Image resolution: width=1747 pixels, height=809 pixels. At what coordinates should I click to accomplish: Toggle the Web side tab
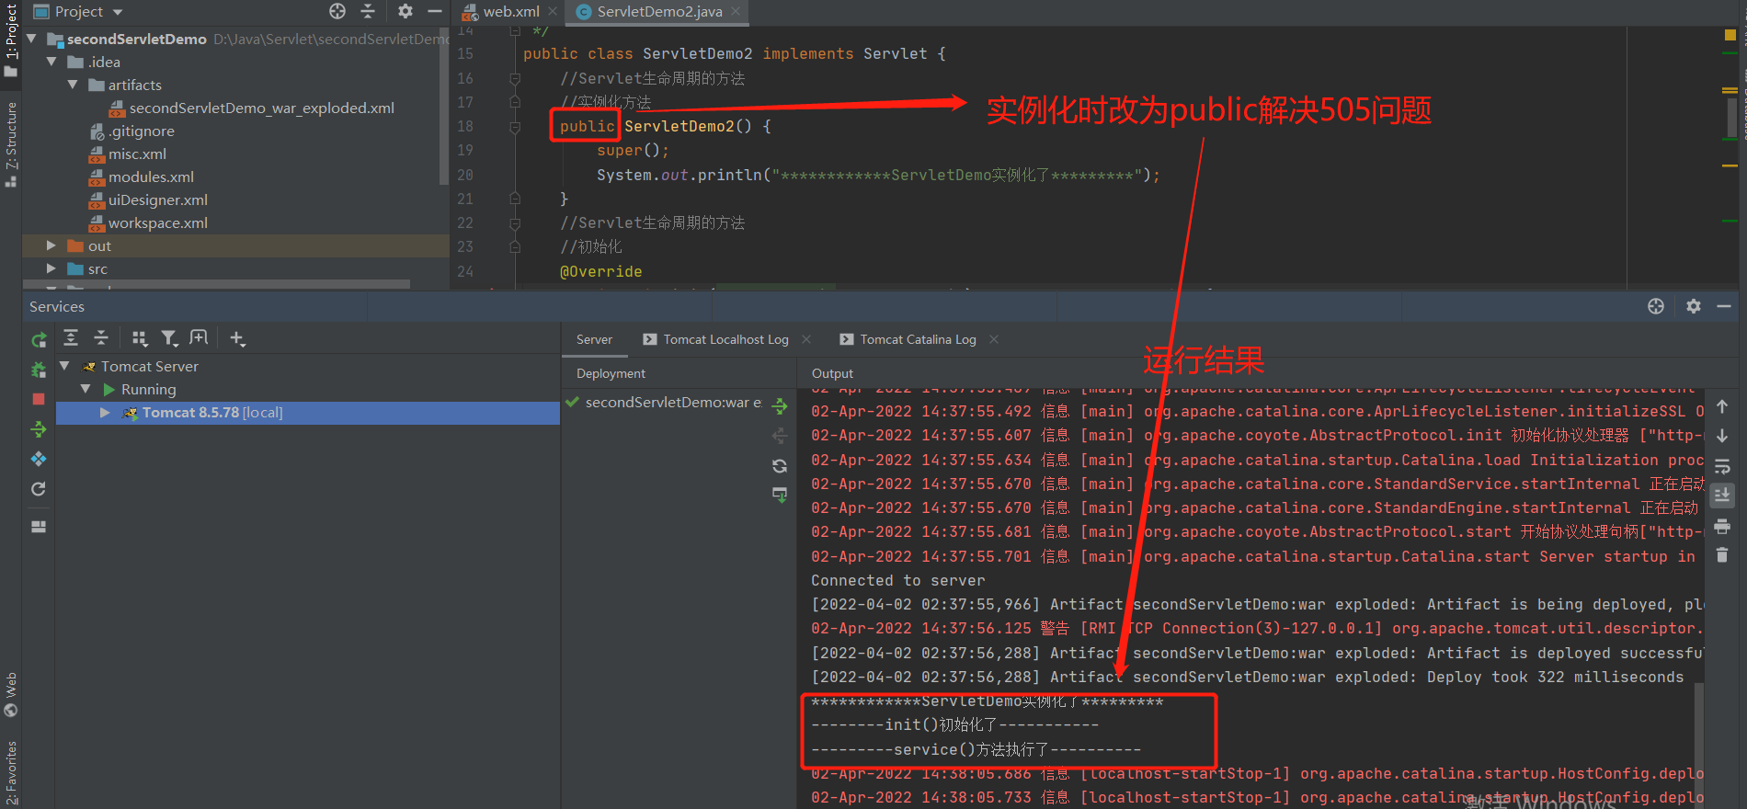pos(11,694)
